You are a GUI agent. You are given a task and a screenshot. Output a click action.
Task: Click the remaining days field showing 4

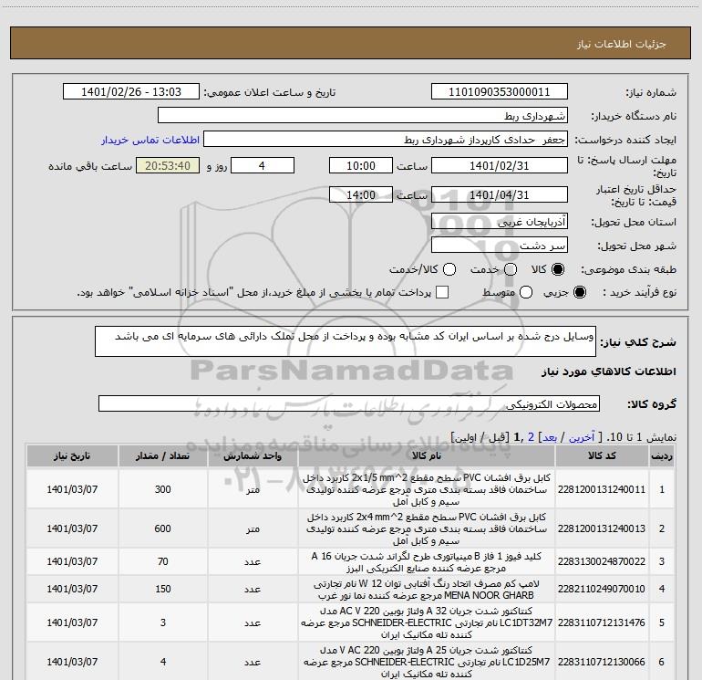tap(263, 165)
